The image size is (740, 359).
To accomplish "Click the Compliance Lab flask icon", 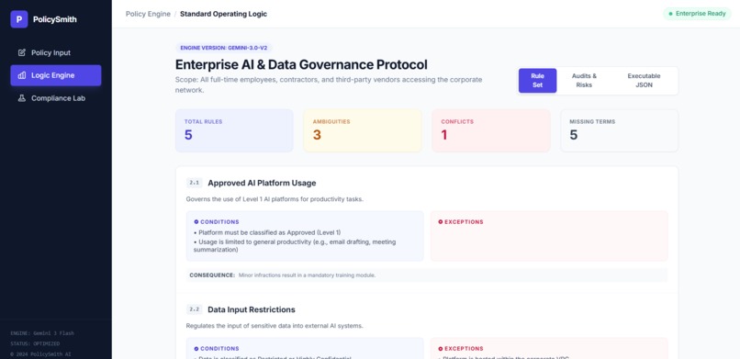I will 22,98.
